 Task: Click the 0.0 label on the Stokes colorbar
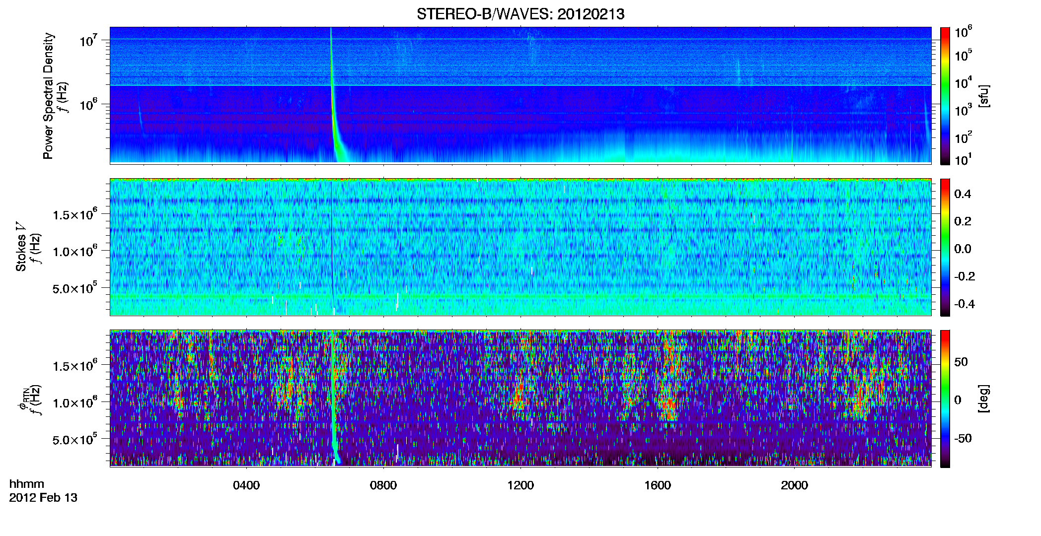coord(963,249)
